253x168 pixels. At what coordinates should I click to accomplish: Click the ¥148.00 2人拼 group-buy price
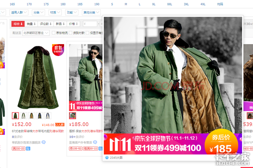click(53, 125)
